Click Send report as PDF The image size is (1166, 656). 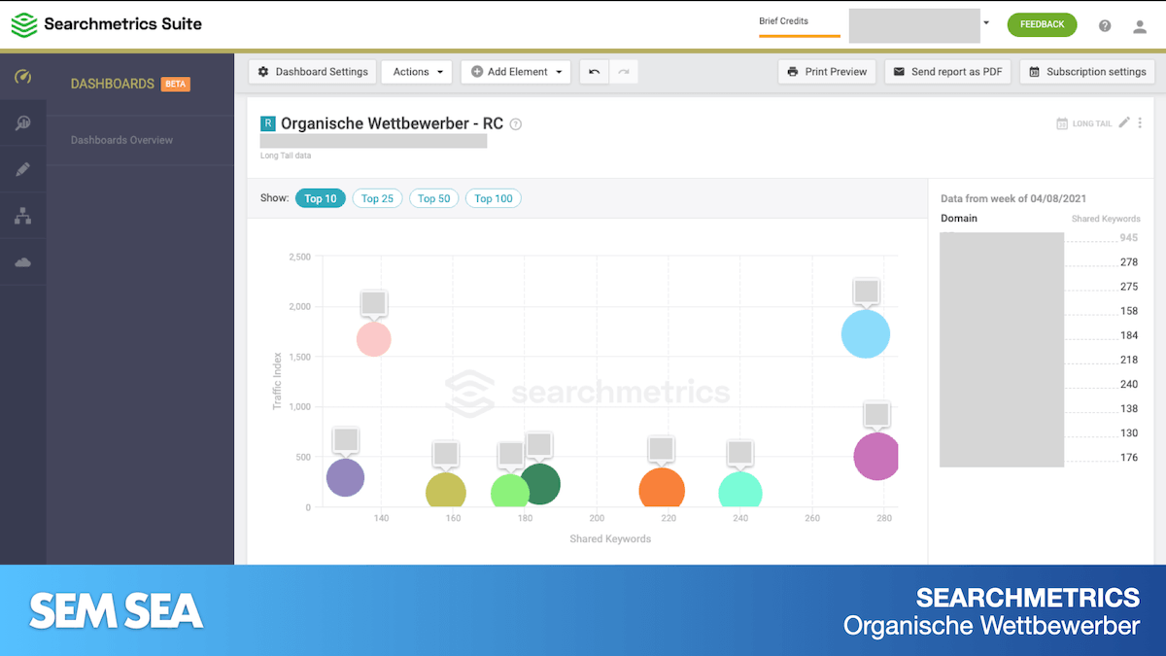947,72
